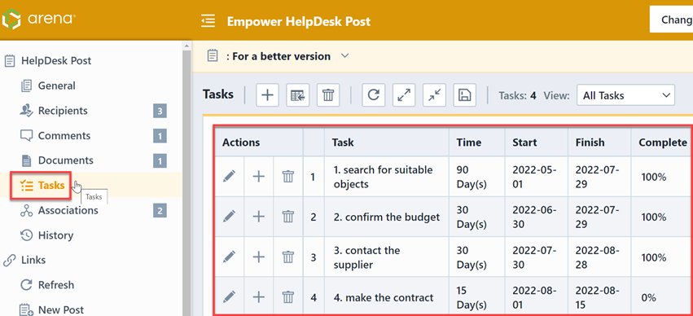The height and width of the screenshot is (316, 693).
Task: Click the Recipients count badge showing 3
Action: click(x=160, y=111)
